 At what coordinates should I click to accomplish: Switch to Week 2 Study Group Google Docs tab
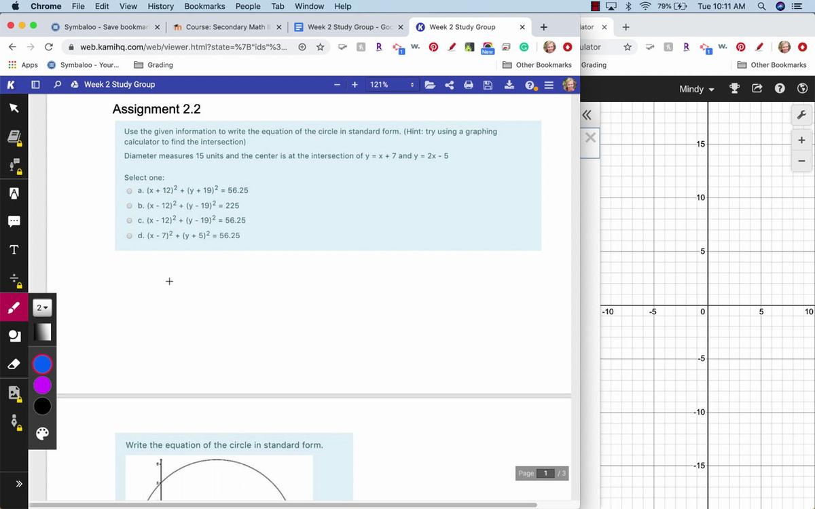[x=348, y=27]
